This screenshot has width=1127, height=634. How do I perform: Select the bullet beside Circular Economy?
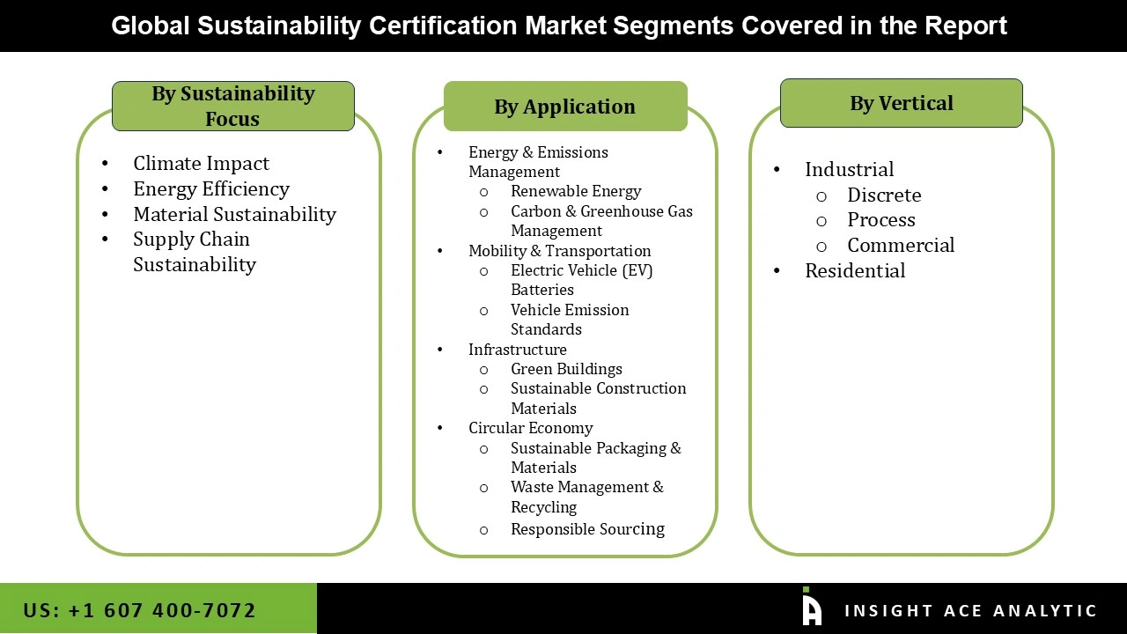[x=438, y=428]
